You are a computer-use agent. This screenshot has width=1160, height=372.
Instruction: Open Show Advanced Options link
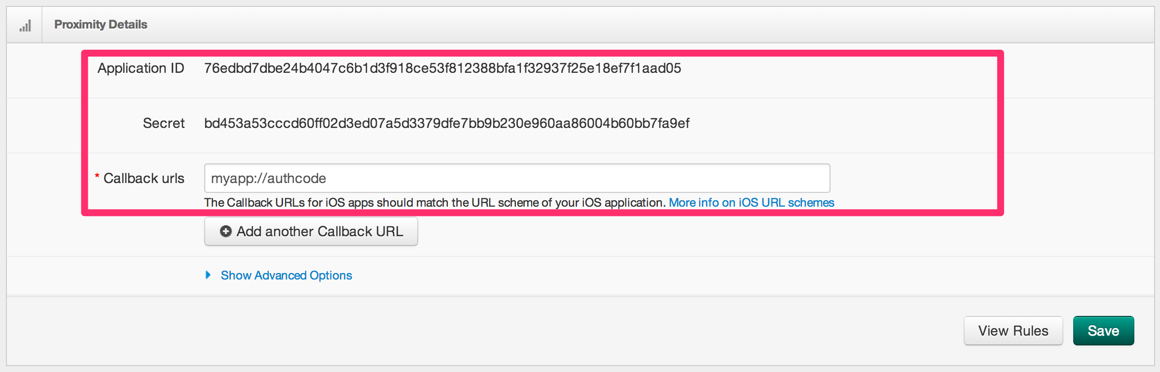pyautogui.click(x=287, y=275)
